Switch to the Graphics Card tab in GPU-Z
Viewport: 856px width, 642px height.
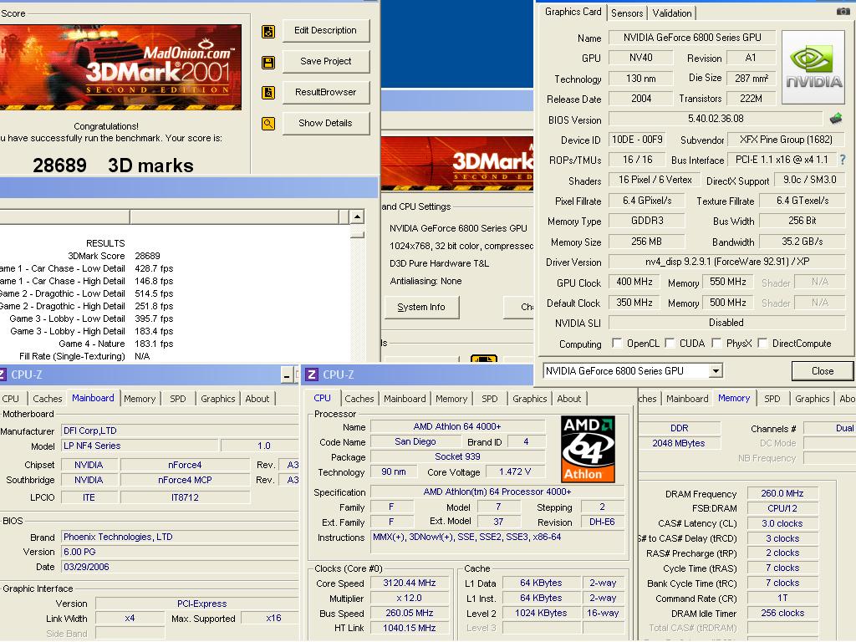click(x=573, y=12)
